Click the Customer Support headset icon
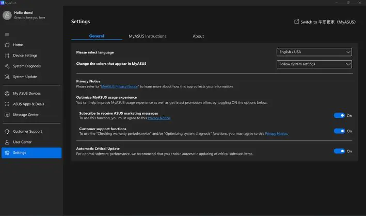The height and width of the screenshot is (216, 366). (x=7, y=131)
